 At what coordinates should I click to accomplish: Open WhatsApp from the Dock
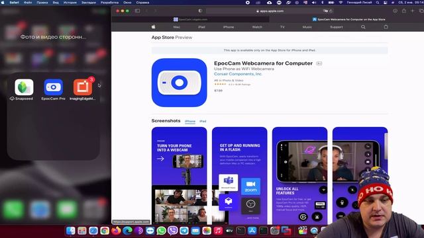pyautogui.click(x=162, y=231)
